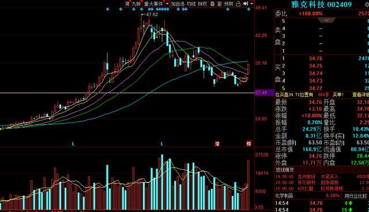369x212 pixels.
Task: Click the 流通值 80.94亿 value
Action: pyautogui.click(x=360, y=149)
